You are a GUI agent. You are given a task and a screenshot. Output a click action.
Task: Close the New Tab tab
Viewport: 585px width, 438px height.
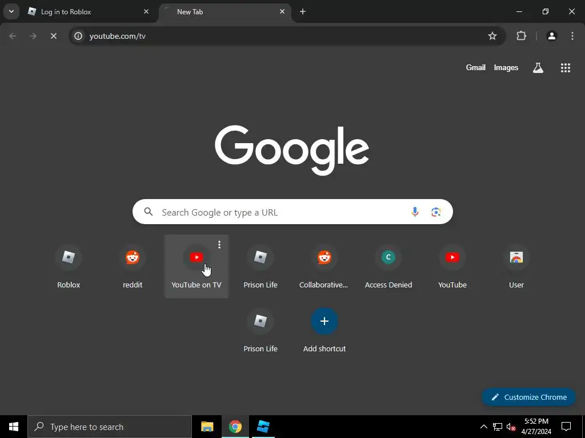point(282,11)
